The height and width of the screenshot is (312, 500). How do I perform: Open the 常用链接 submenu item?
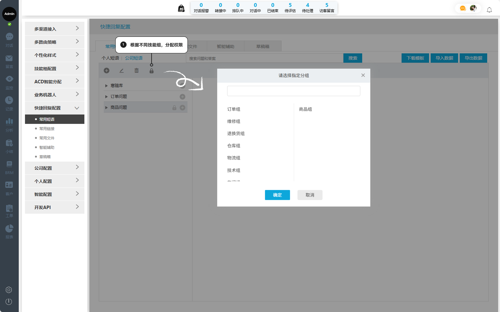47,129
